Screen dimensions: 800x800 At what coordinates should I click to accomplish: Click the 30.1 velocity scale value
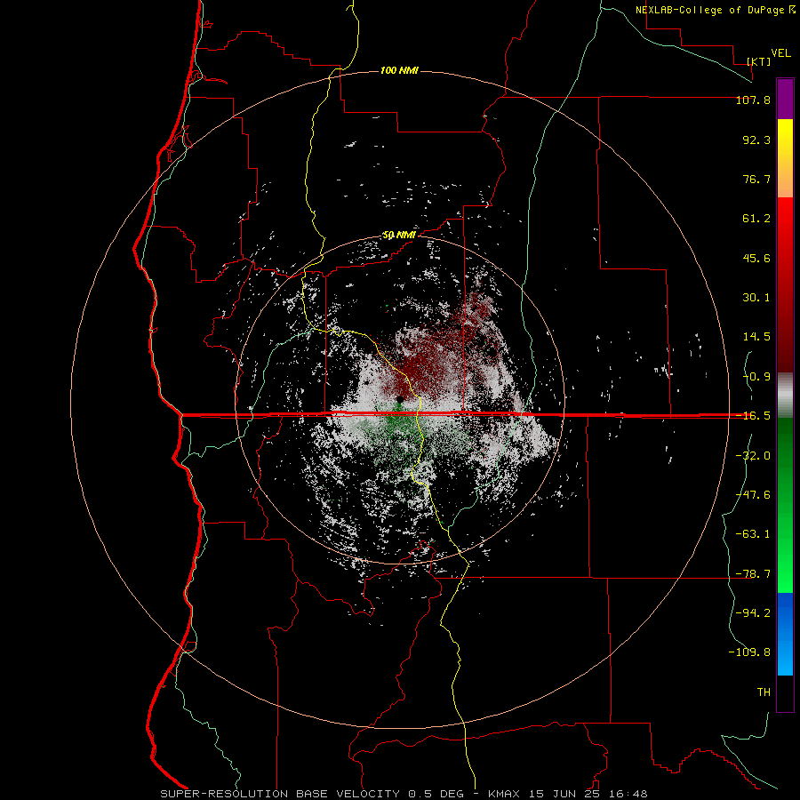point(756,298)
